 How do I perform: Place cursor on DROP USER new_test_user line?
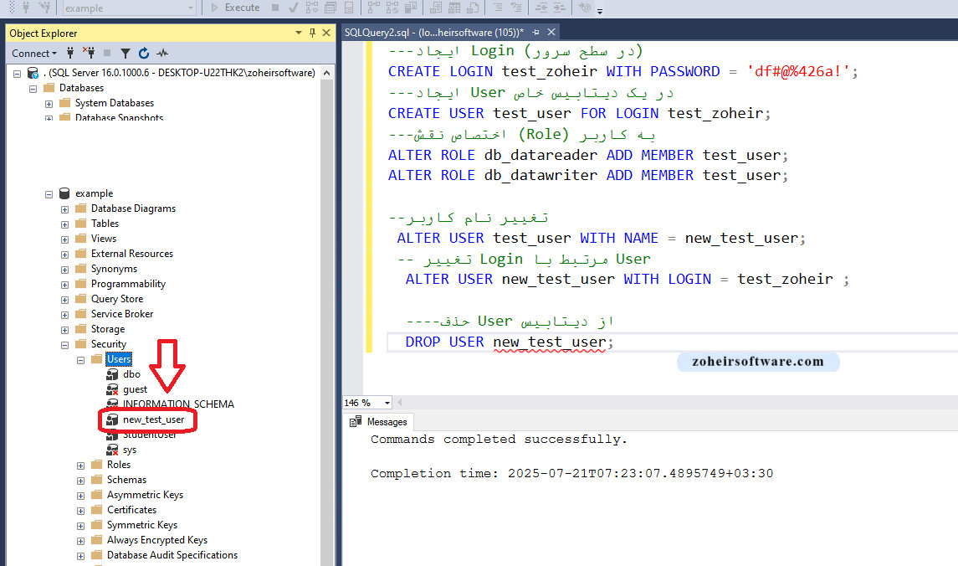point(510,342)
